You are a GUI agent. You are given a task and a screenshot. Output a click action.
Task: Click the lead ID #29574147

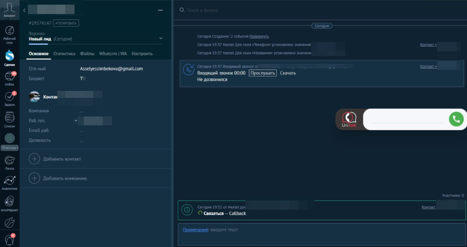(40, 23)
